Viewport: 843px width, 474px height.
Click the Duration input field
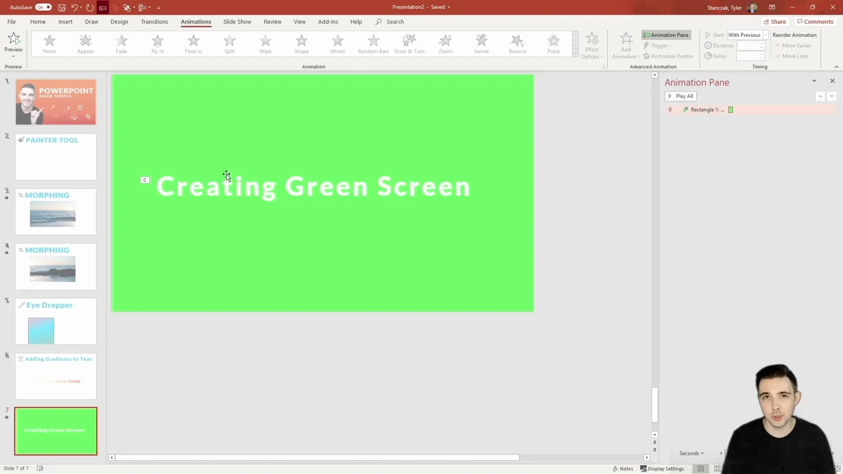tap(751, 46)
